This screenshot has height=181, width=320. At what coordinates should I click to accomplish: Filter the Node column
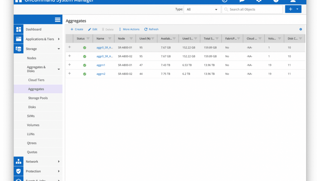131,38
